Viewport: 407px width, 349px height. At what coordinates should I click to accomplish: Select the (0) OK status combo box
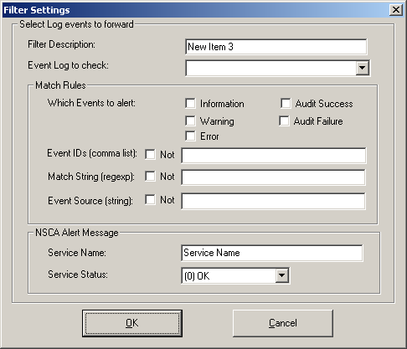235,275
